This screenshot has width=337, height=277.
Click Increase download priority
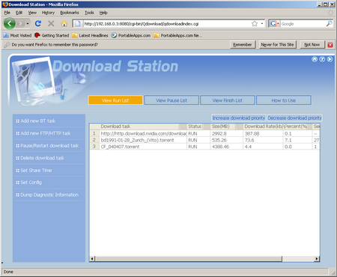click(239, 118)
